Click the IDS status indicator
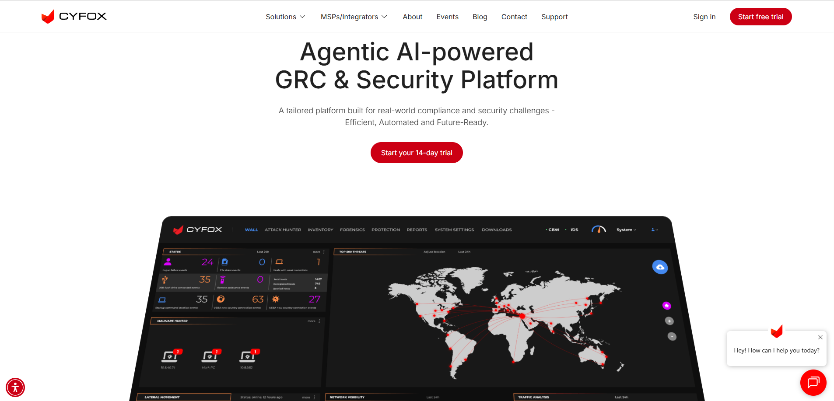Image resolution: width=834 pixels, height=401 pixels. (572, 230)
